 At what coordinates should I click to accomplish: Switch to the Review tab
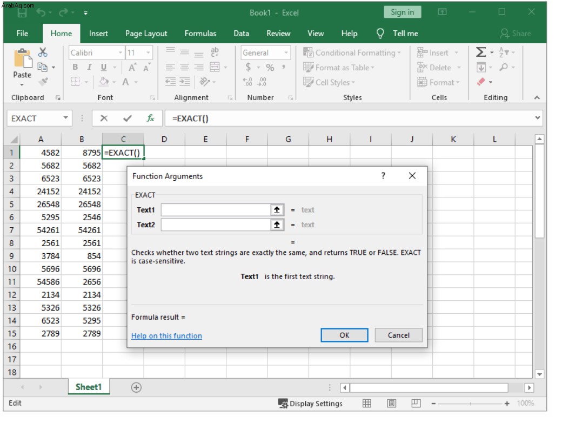pyautogui.click(x=278, y=34)
